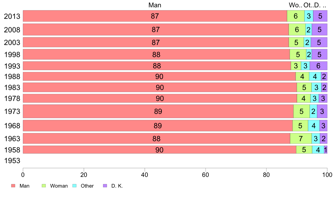The height and width of the screenshot is (207, 335).
Task: Click the cyan Other legend swatch
Action: pos(74,186)
